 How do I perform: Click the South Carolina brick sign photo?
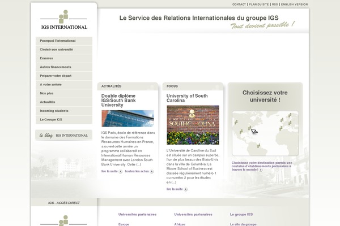coord(193,125)
